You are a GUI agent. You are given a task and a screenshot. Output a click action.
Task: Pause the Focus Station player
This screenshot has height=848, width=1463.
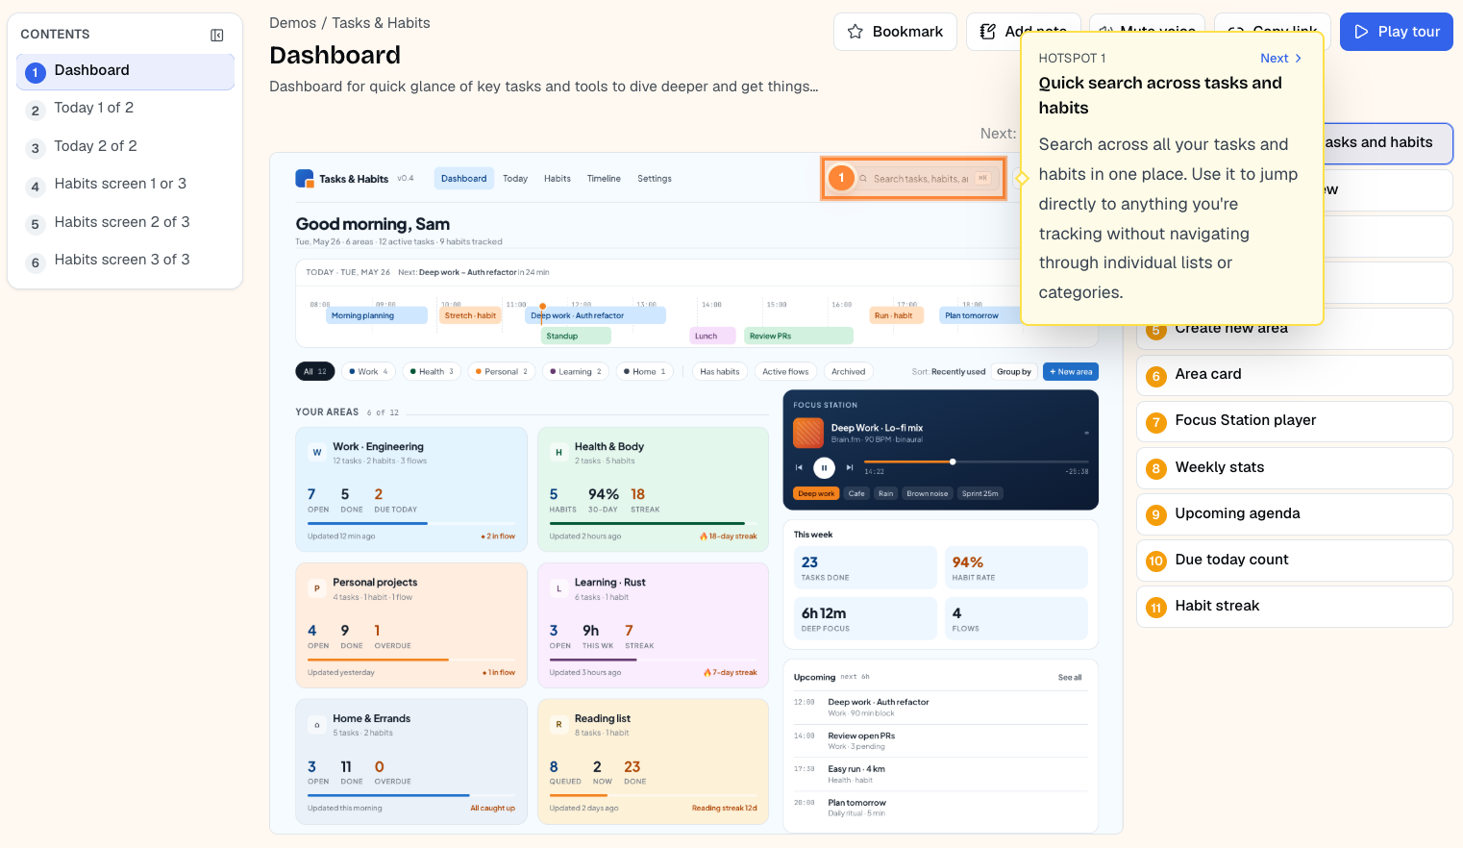(824, 468)
